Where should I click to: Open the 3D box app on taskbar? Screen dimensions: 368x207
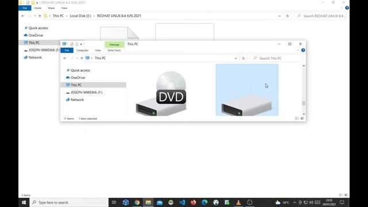tap(126, 202)
